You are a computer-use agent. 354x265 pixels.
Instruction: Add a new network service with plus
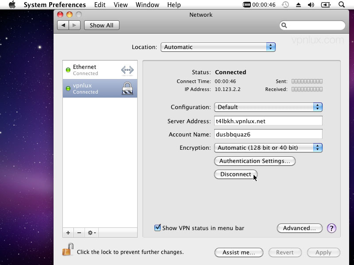pos(68,233)
